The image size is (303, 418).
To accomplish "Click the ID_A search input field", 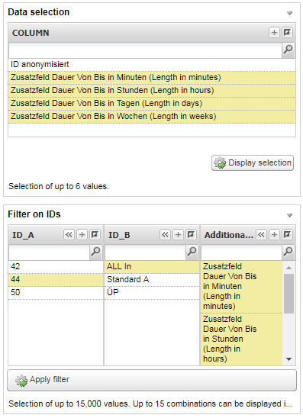I will click(x=49, y=252).
